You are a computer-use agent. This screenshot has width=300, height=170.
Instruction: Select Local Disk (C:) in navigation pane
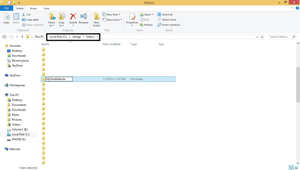19,134
